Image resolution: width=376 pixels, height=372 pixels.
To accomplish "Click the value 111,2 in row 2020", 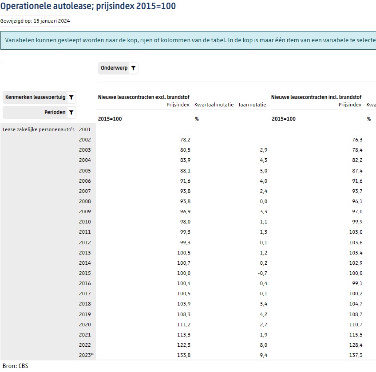I will 184,325.
